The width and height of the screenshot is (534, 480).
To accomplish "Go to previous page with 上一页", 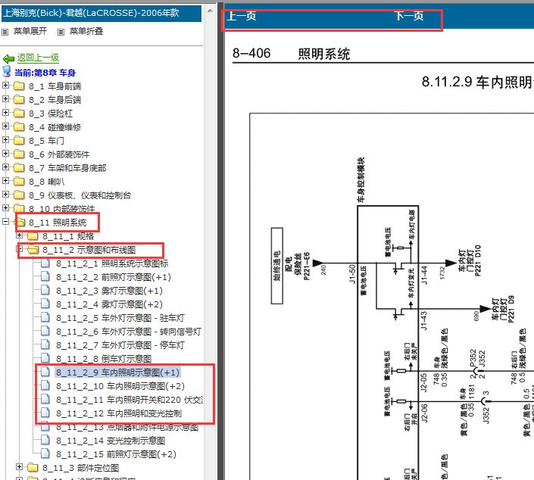I will [242, 16].
